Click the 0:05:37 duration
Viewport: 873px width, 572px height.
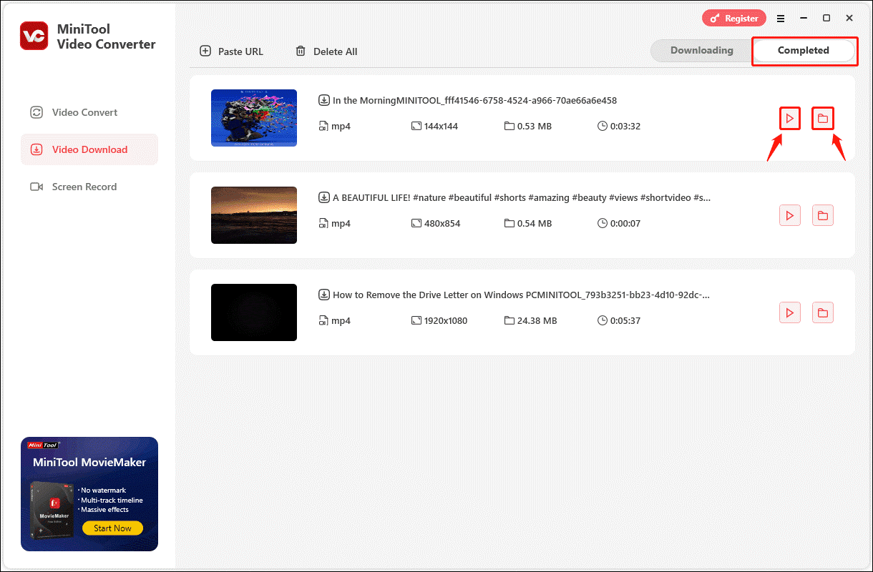[625, 321]
